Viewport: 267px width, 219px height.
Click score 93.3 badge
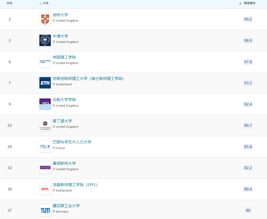tap(248, 83)
